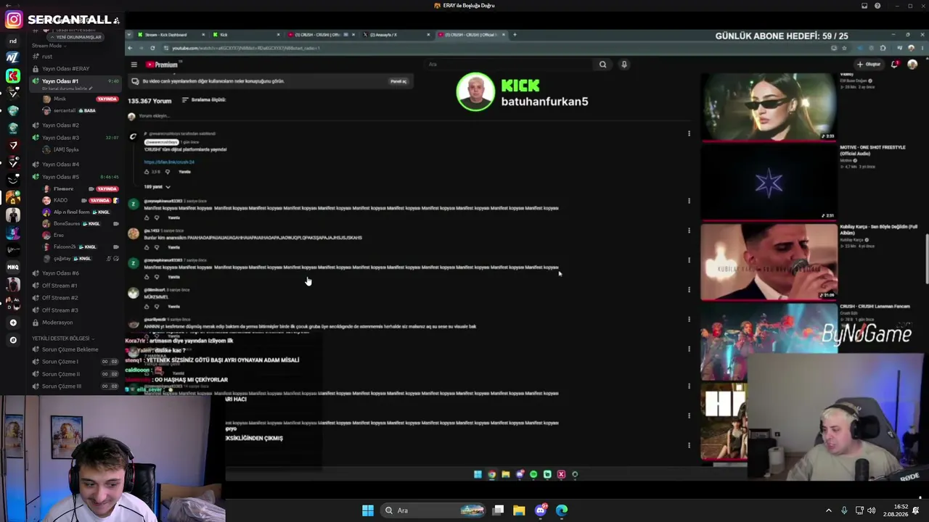This screenshot has width=929, height=522.
Task: Show hidden system tray icons
Action: [829, 510]
